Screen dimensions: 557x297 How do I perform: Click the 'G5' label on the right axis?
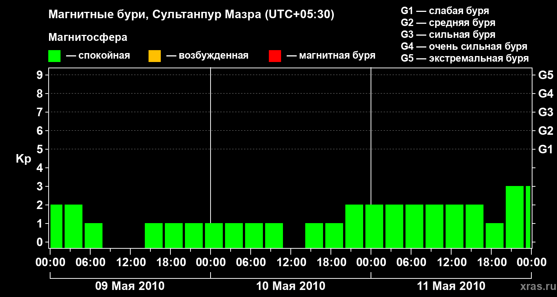pyautogui.click(x=545, y=75)
